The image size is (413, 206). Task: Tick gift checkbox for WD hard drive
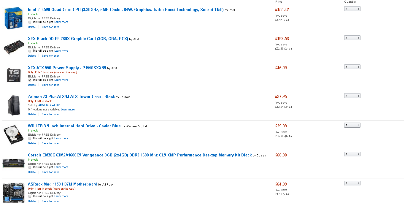click(x=30, y=138)
